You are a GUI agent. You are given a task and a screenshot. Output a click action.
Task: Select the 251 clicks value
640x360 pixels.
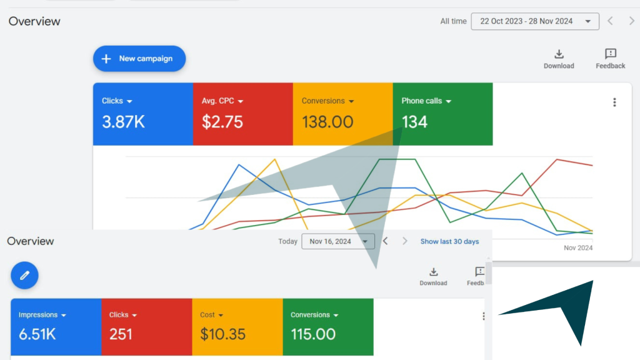click(121, 334)
